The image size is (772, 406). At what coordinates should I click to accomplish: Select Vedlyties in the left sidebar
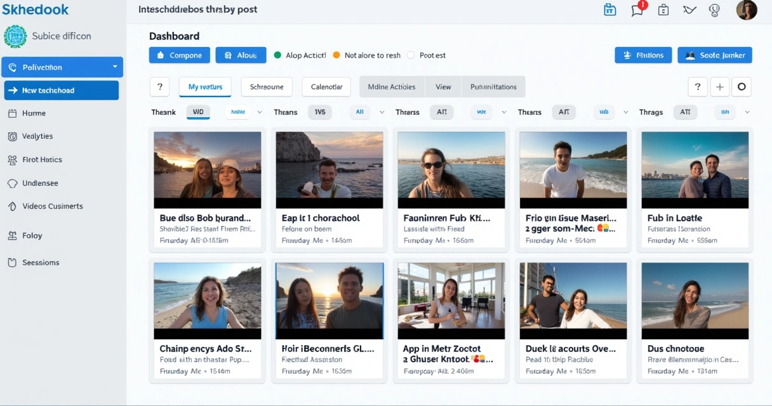[x=37, y=136]
